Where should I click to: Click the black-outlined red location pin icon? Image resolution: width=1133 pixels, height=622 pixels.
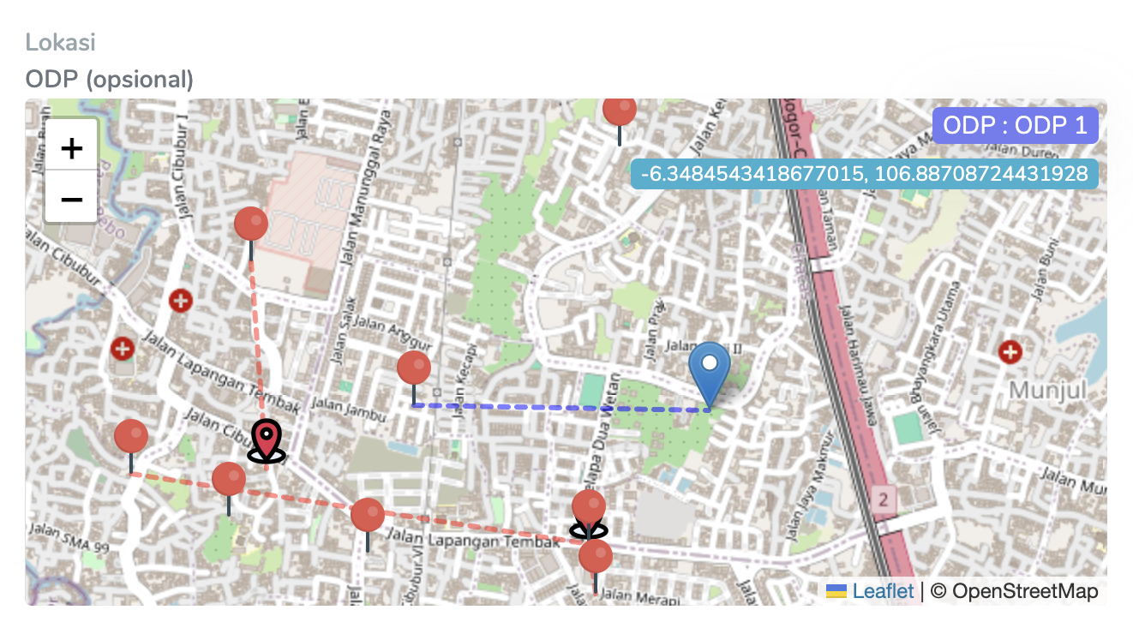(x=266, y=442)
